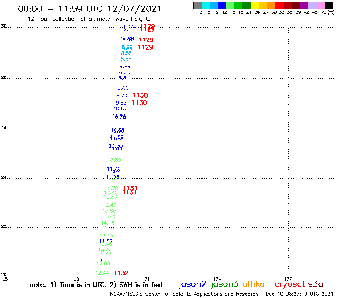This screenshot has height=298, width=339.
Task: Click the jason2 legend label
Action: [x=192, y=284]
